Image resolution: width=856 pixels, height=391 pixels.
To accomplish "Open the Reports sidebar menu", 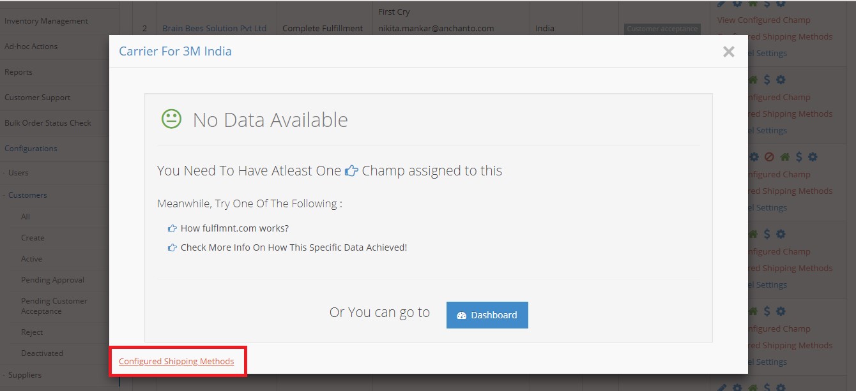I will (x=19, y=72).
